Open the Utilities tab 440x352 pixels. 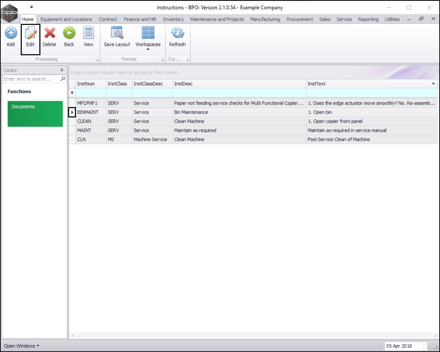pos(392,19)
